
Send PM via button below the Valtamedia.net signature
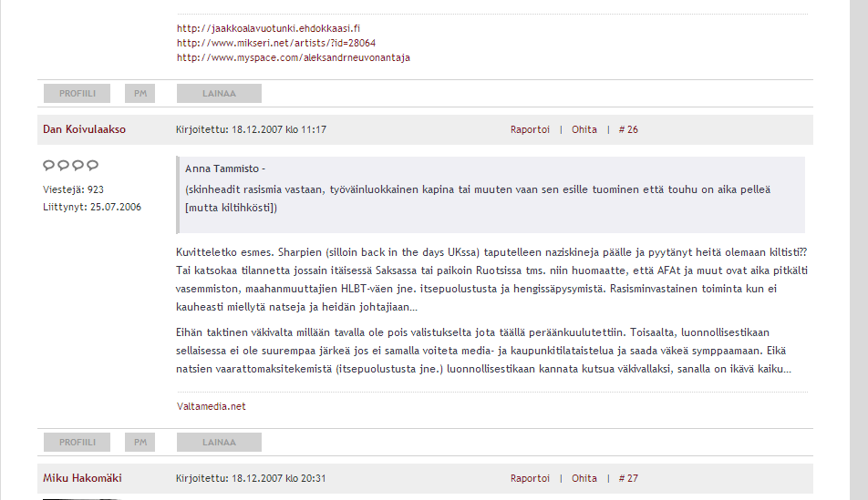click(x=139, y=442)
